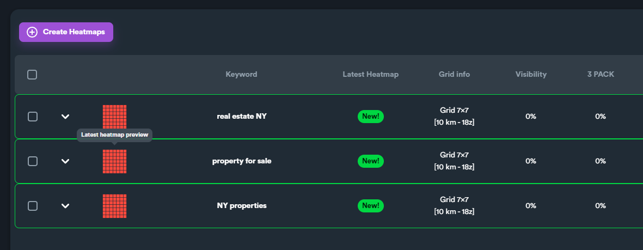The width and height of the screenshot is (643, 250).
Task: Sort by the Visibility column header
Action: (x=531, y=74)
